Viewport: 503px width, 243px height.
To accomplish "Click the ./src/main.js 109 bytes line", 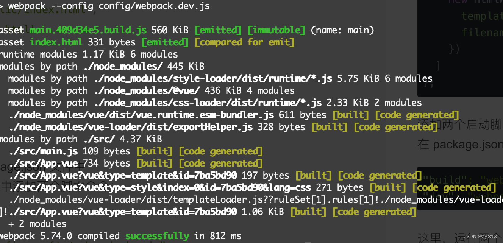I will pos(135,151).
